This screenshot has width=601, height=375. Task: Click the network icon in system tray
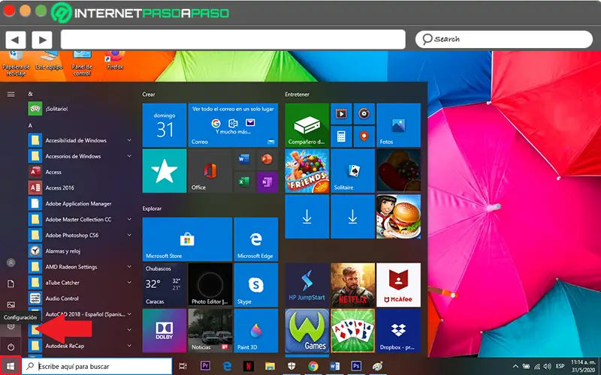(537, 366)
